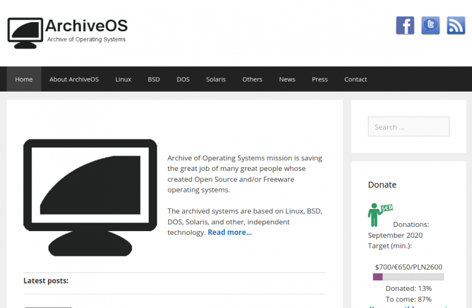Open the Press page

point(320,79)
